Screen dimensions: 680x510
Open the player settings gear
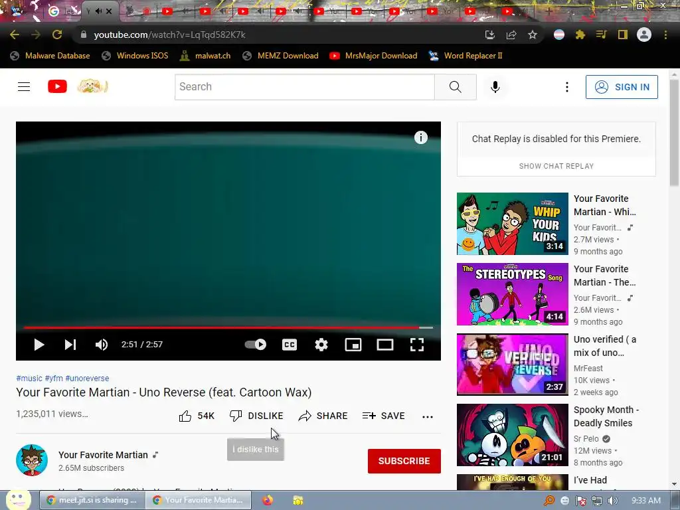click(321, 345)
